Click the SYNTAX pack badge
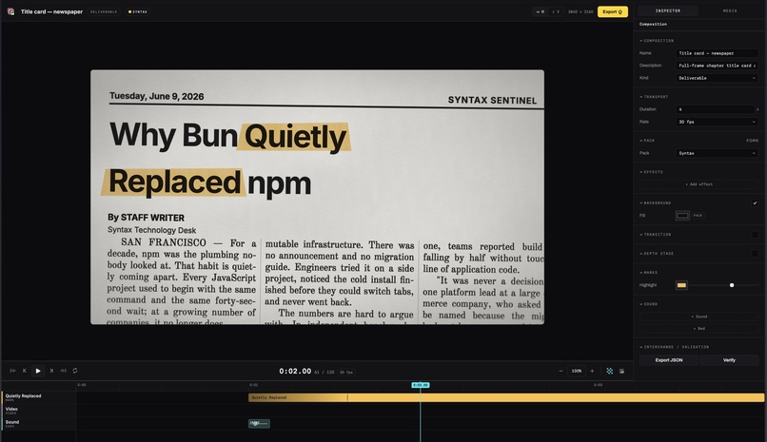The height and width of the screenshot is (442, 767). 138,11
